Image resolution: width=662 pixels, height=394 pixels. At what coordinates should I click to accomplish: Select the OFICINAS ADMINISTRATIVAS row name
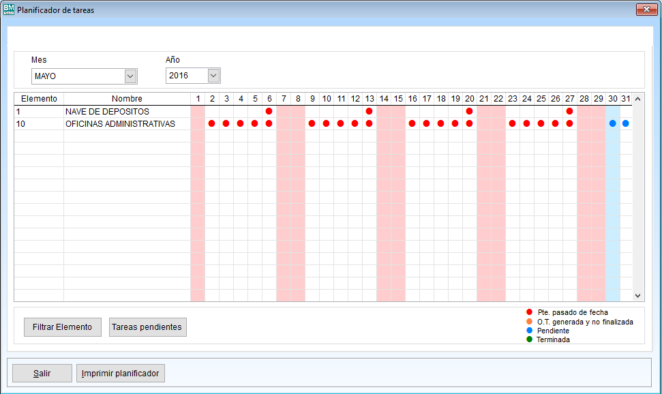120,123
